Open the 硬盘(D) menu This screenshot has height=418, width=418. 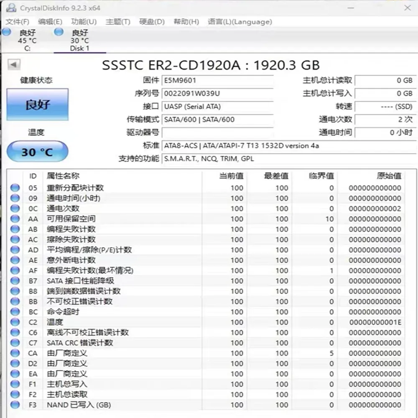click(152, 22)
